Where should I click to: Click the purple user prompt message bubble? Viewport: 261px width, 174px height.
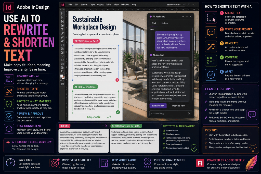coord(173,41)
